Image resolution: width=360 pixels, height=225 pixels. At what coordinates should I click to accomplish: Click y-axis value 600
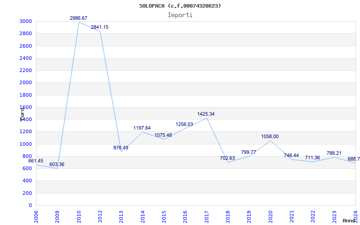pyautogui.click(x=28, y=169)
